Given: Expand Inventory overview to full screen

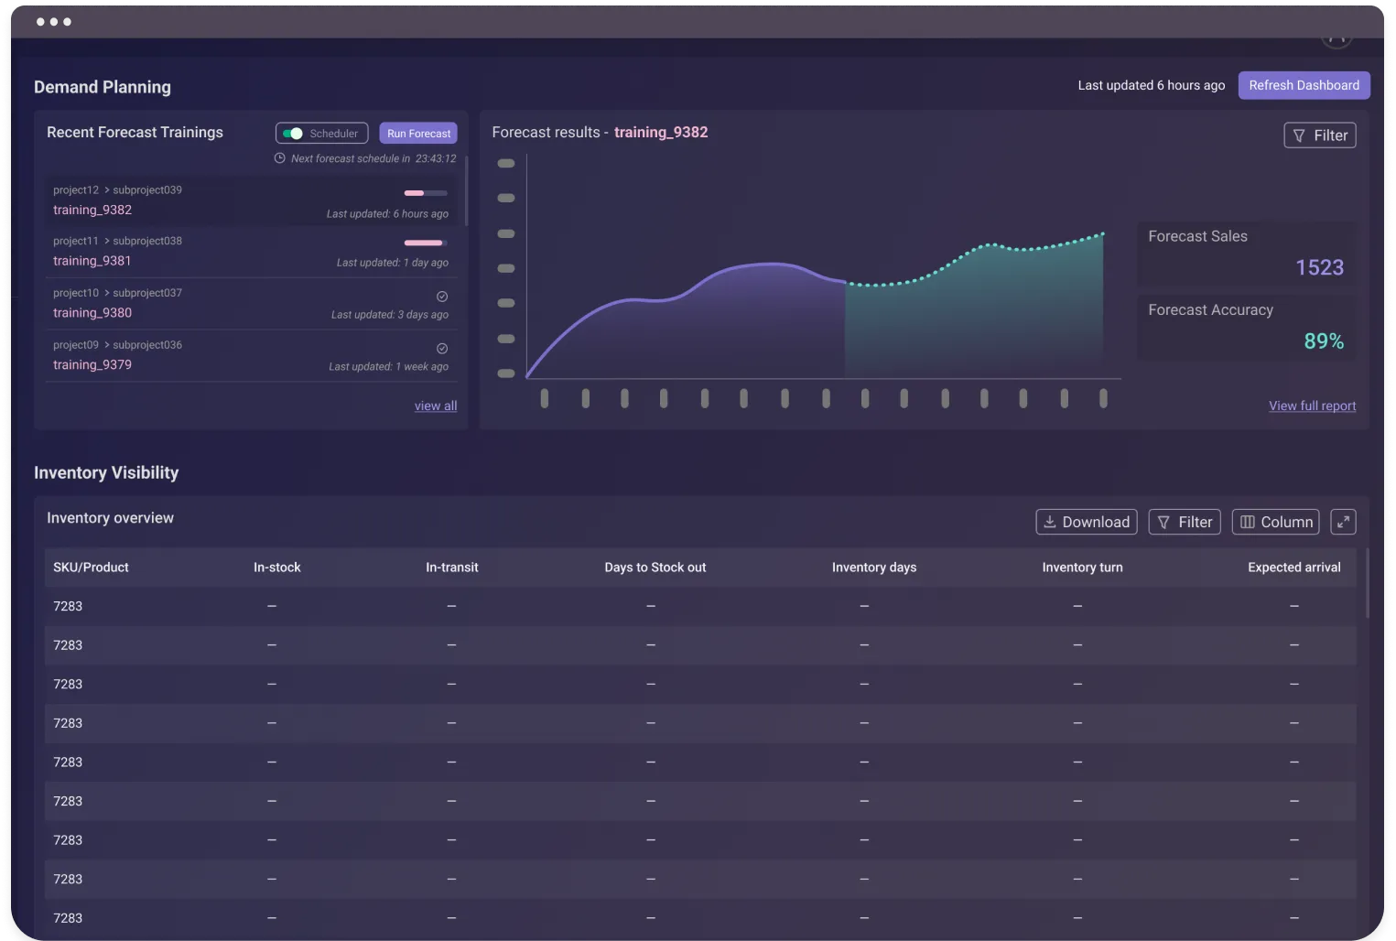Looking at the screenshot, I should 1343,522.
